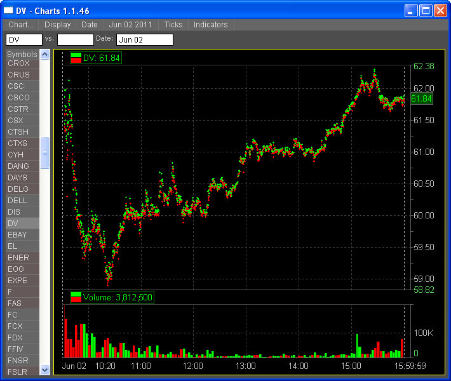Select DAYS in the symbols list
The width and height of the screenshot is (451, 381).
[22, 178]
